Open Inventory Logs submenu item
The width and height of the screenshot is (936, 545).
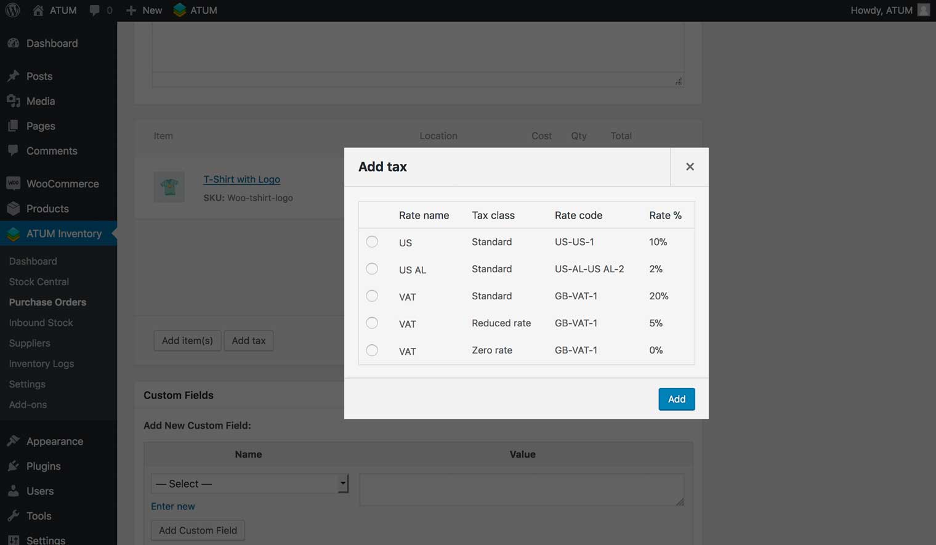(41, 363)
